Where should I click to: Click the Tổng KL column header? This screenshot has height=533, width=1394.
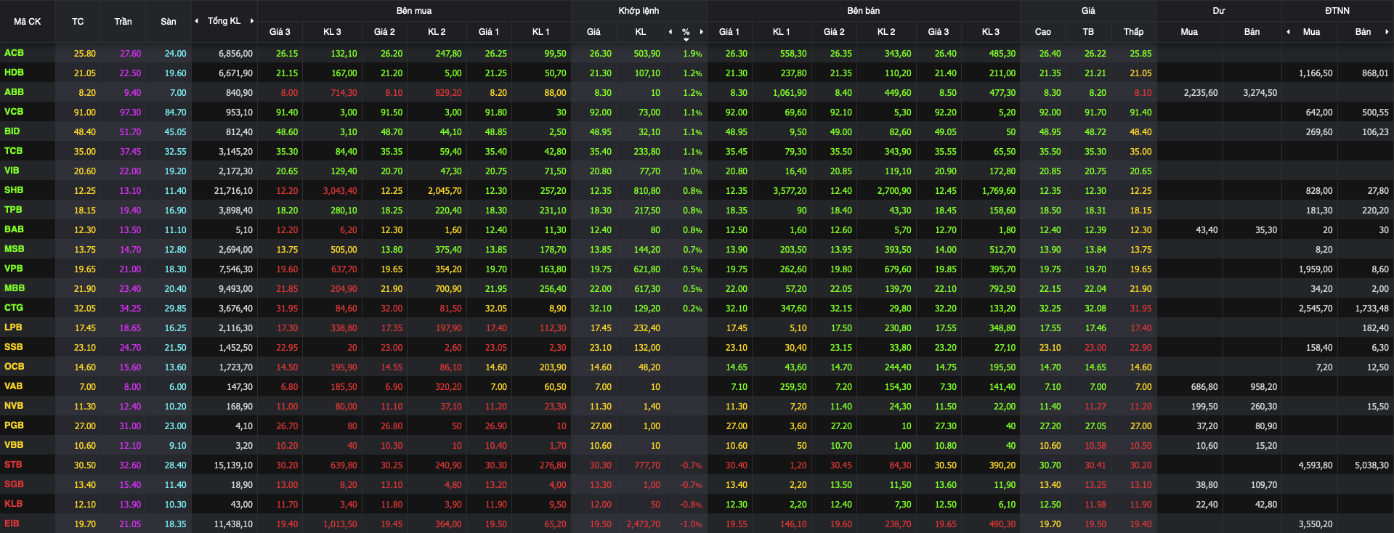click(224, 21)
